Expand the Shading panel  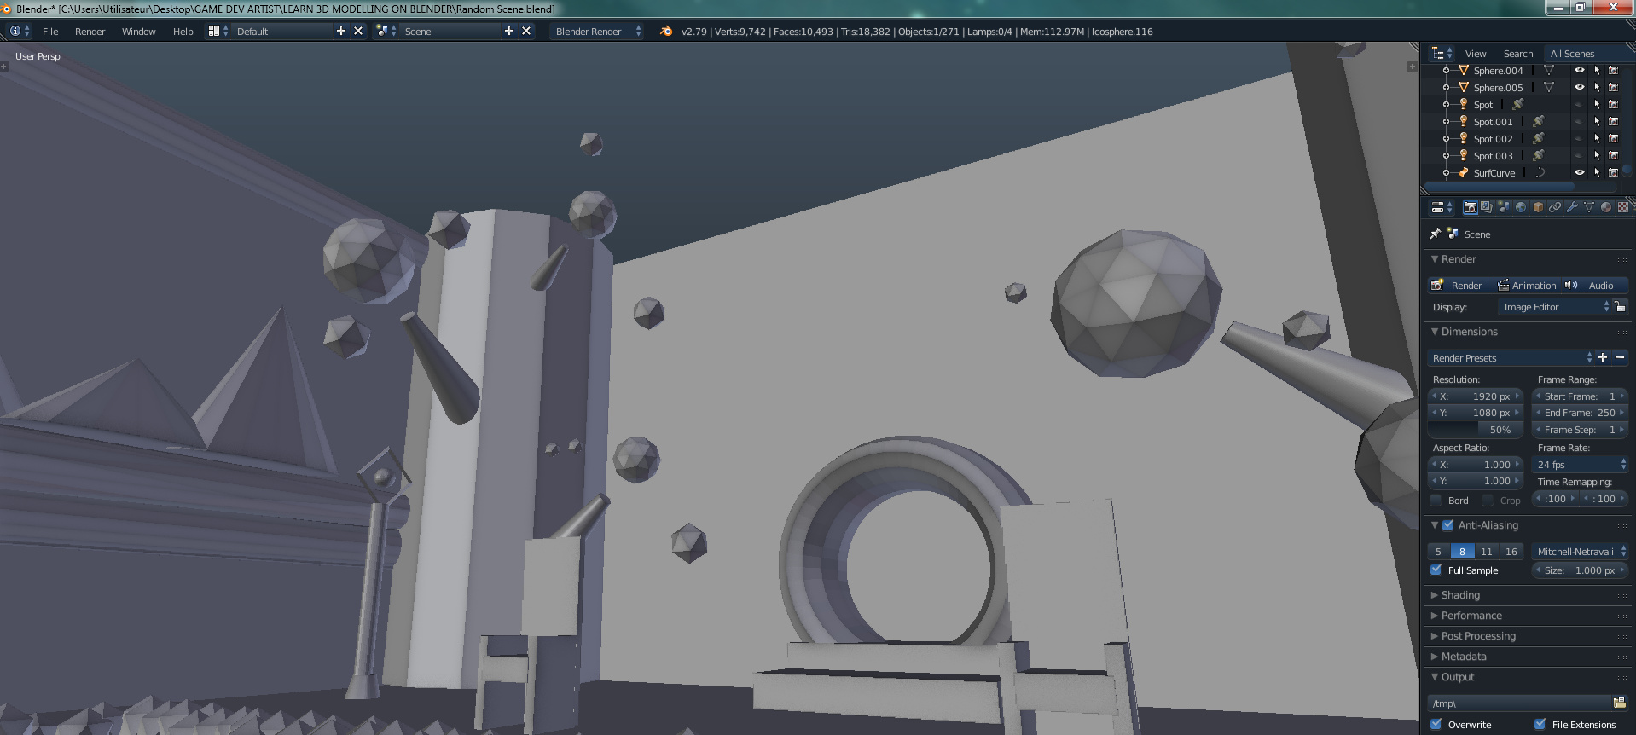(x=1460, y=595)
